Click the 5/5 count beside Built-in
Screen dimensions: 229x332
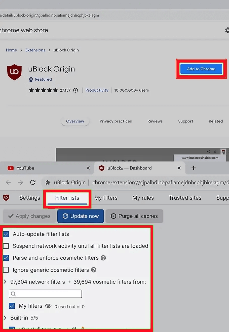pyautogui.click(x=34, y=318)
